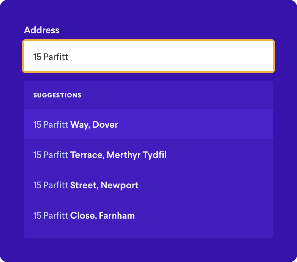
Task: Click the bold word Close in suggestions
Action: coord(82,216)
